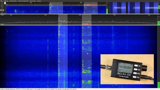This screenshot has width=160, height=90.
Task: Click the 99993675 demodulator frequency field
Action: [x=118, y=8]
